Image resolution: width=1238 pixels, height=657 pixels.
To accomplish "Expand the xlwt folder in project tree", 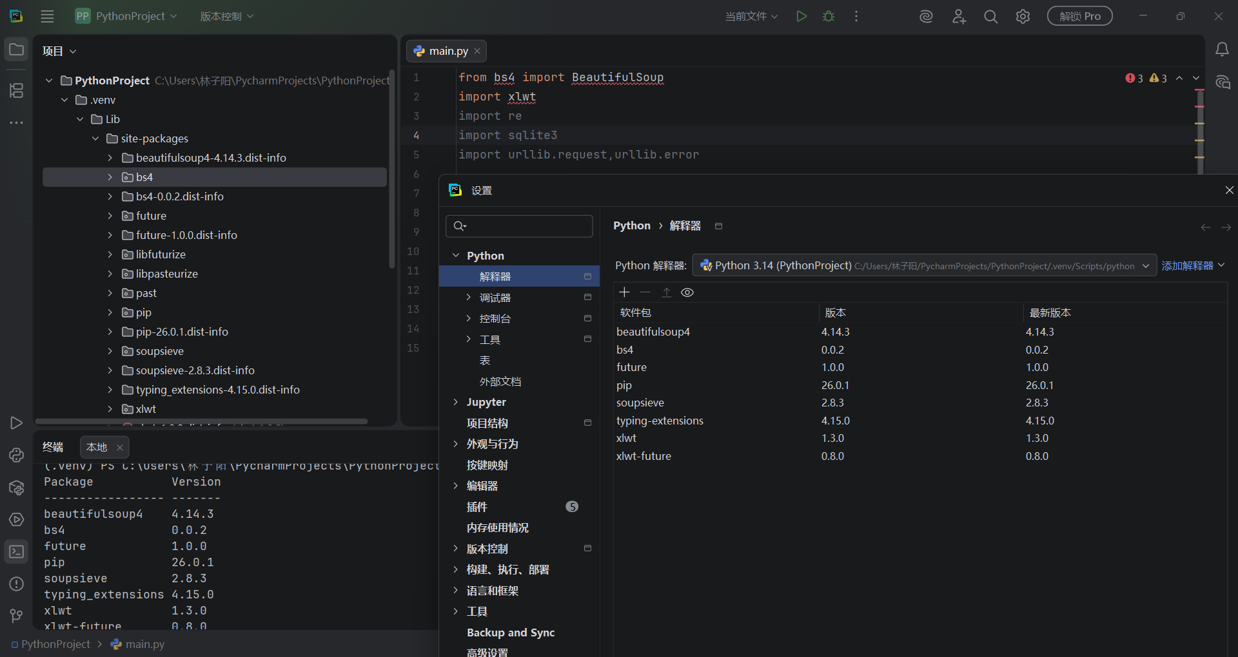I will (x=110, y=409).
